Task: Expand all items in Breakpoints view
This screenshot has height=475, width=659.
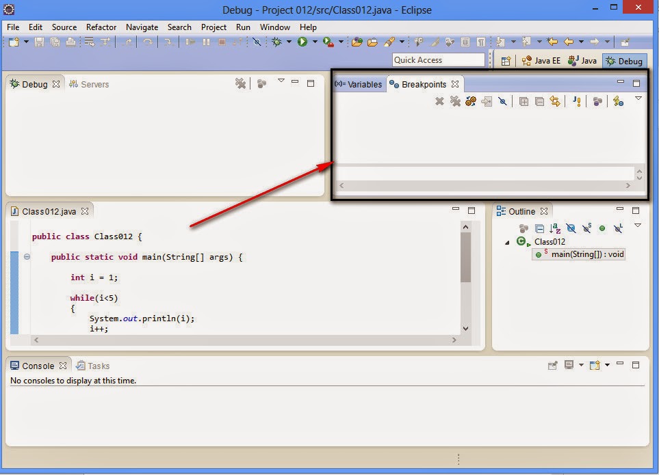Action: 524,100
